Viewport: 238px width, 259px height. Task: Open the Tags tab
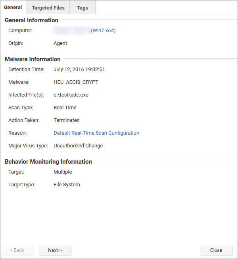[x=83, y=8]
